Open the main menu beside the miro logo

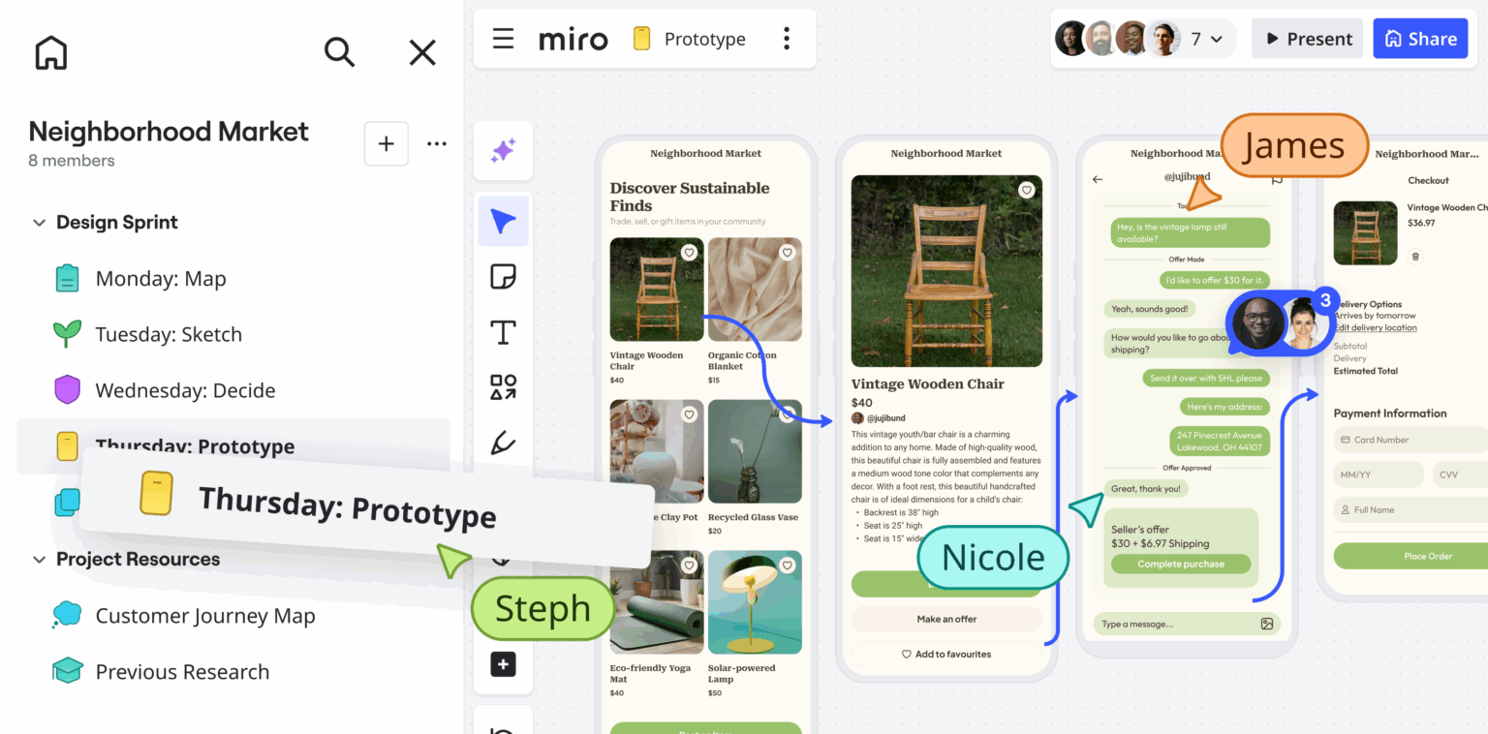point(503,39)
